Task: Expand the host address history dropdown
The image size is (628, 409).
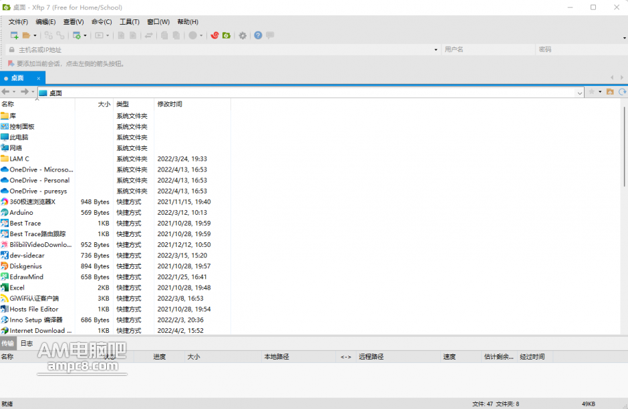Action: (x=436, y=50)
